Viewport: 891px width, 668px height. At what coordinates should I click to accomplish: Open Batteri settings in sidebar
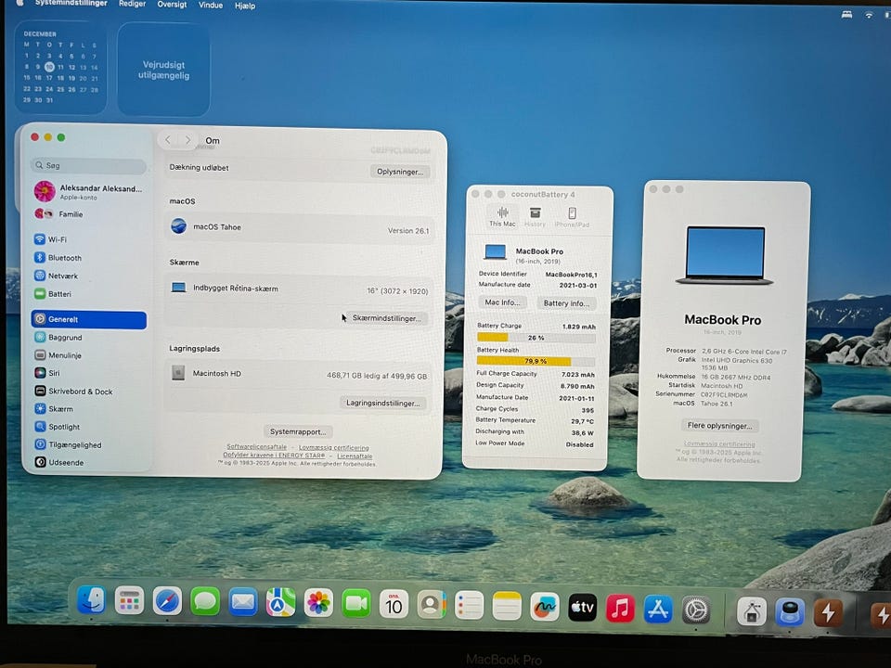88,294
